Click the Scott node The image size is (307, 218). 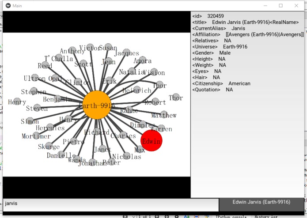pyautogui.click(x=83, y=64)
